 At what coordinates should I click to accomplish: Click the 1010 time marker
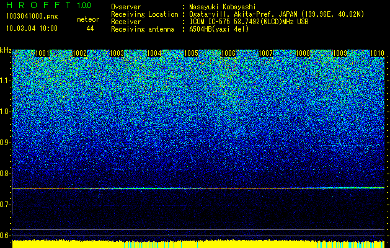point(378,53)
